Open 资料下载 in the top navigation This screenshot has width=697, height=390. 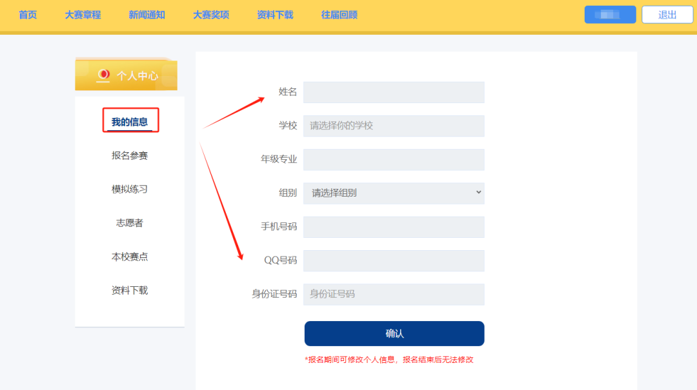(275, 15)
